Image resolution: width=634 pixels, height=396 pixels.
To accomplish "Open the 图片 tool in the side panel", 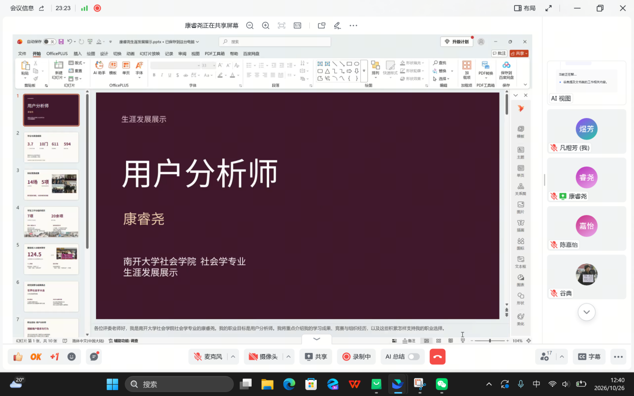I will (520, 207).
